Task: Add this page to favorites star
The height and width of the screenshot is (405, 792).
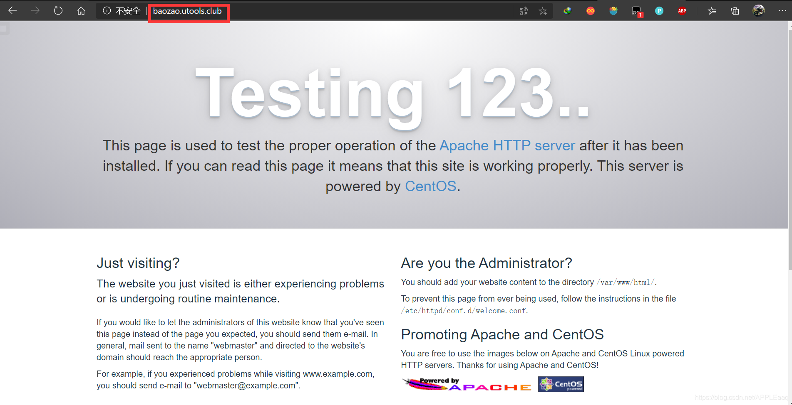Action: coord(543,11)
